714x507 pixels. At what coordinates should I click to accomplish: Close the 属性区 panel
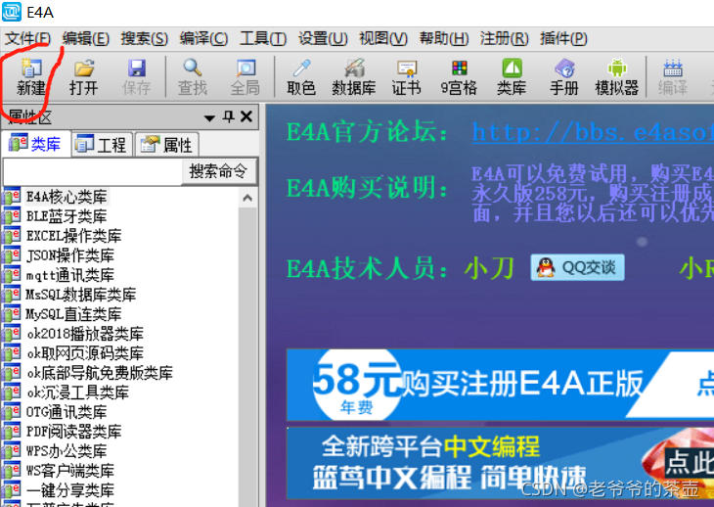pos(246,117)
